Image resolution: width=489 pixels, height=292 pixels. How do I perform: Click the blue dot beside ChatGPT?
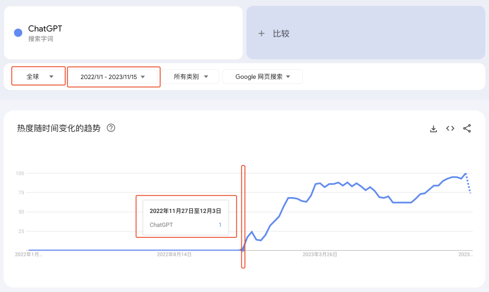(18, 33)
